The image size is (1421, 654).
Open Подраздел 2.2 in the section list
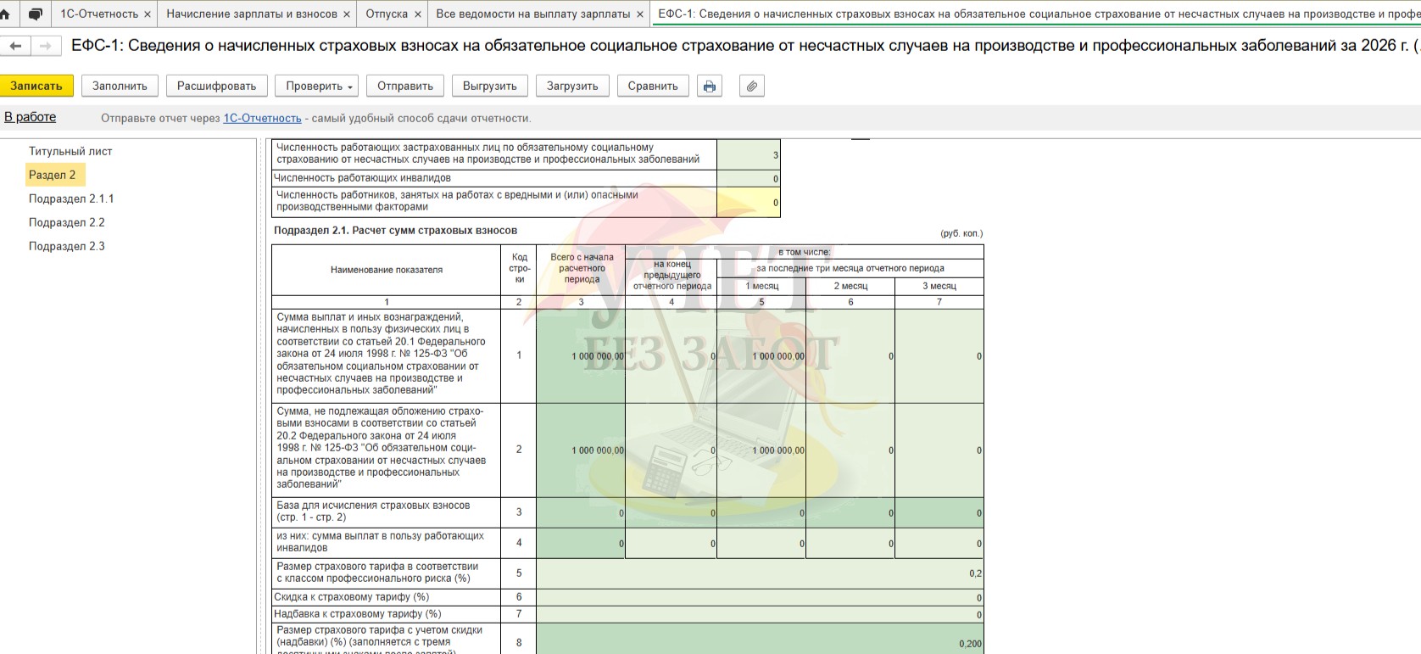coord(67,222)
